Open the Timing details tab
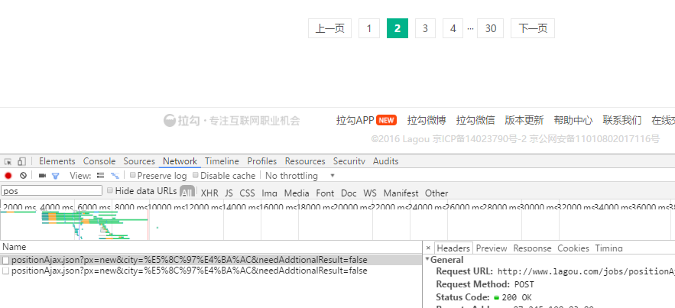 pyautogui.click(x=608, y=248)
